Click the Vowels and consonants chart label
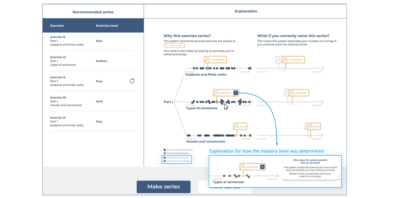This screenshot has width=397, height=198. [205, 141]
